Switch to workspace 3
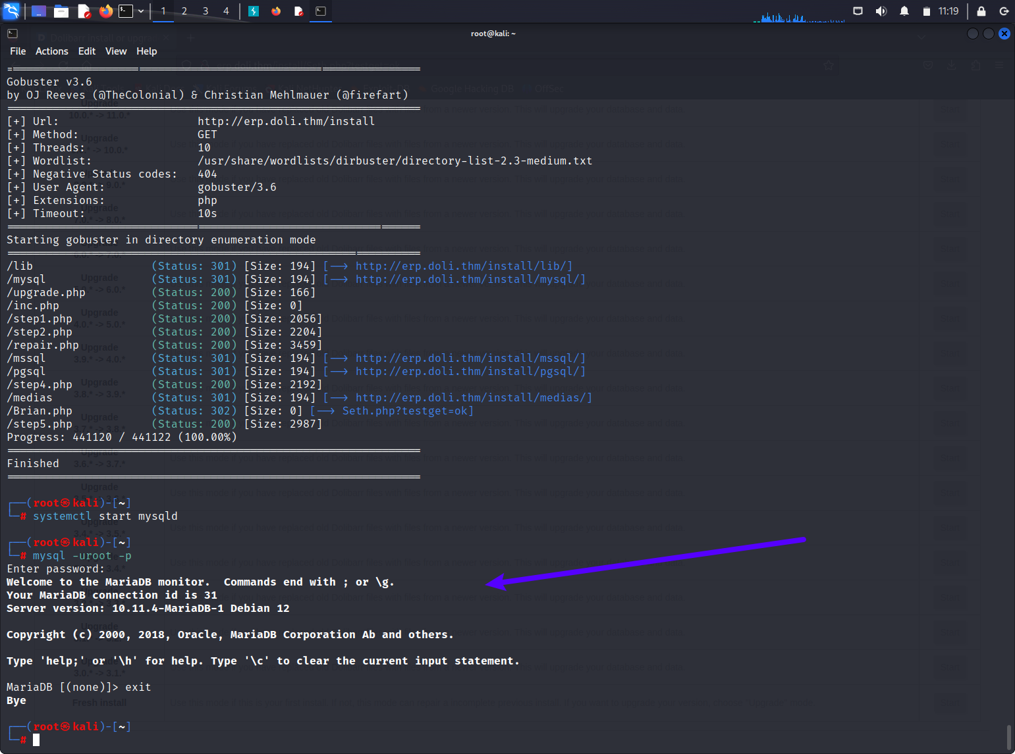 click(x=206, y=11)
